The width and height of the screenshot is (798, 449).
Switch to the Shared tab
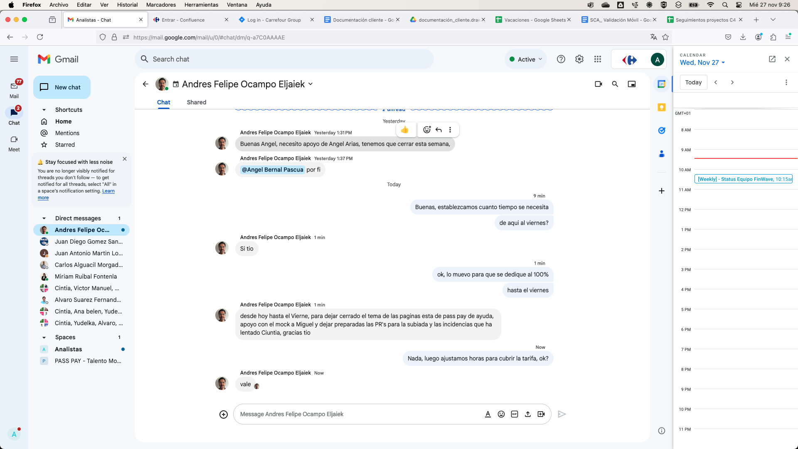pyautogui.click(x=196, y=102)
